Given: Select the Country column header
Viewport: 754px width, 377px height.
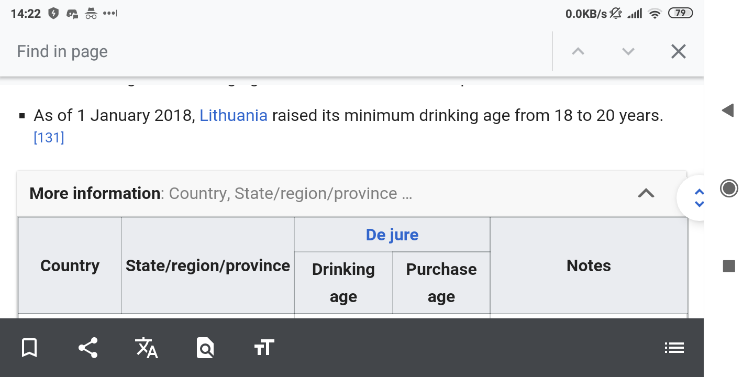Looking at the screenshot, I should [70, 265].
